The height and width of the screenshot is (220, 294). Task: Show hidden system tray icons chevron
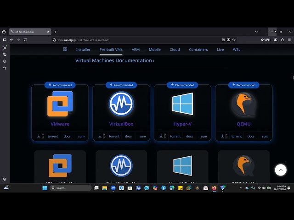241,188
